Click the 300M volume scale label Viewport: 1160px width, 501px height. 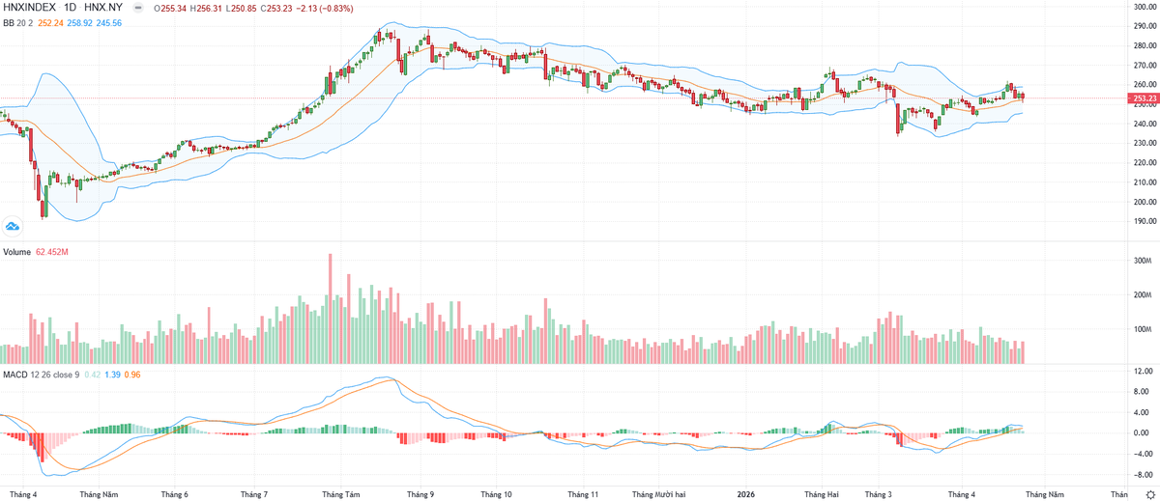(1142, 261)
